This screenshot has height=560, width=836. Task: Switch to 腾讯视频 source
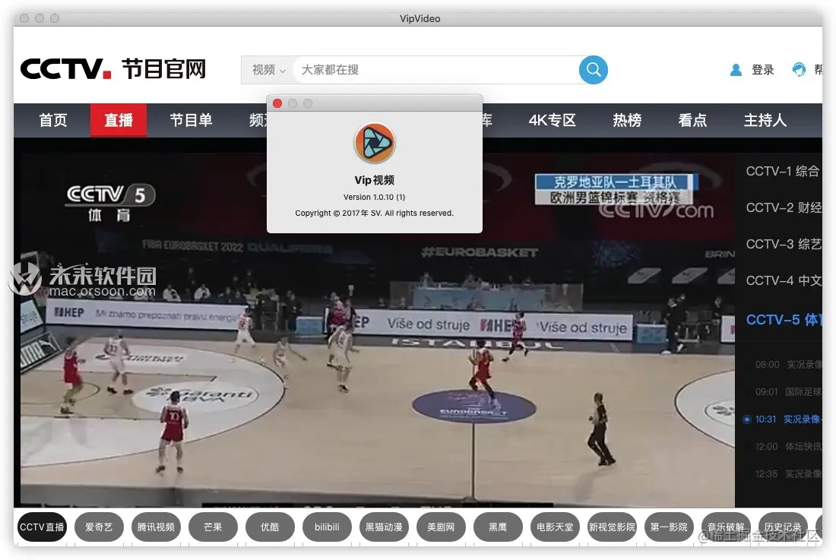pos(156,527)
